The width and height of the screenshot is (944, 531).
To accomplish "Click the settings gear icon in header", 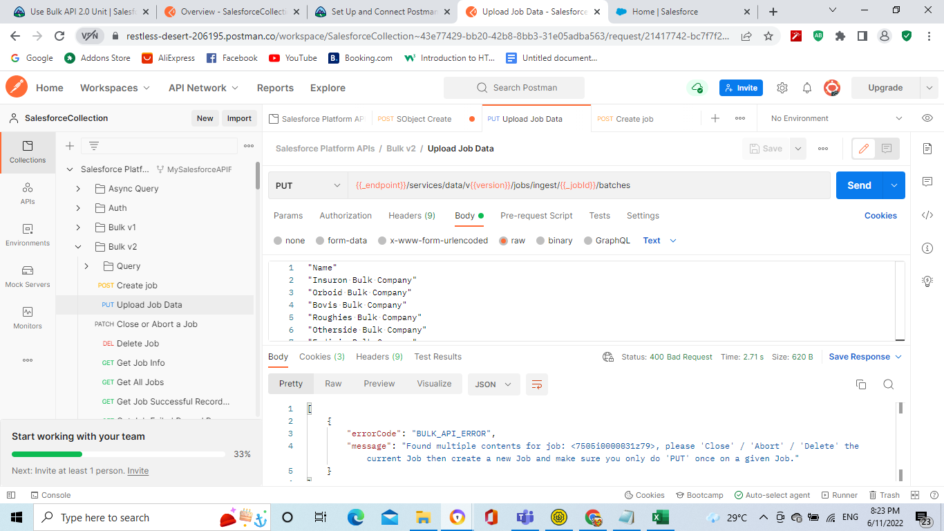I will 782,88.
